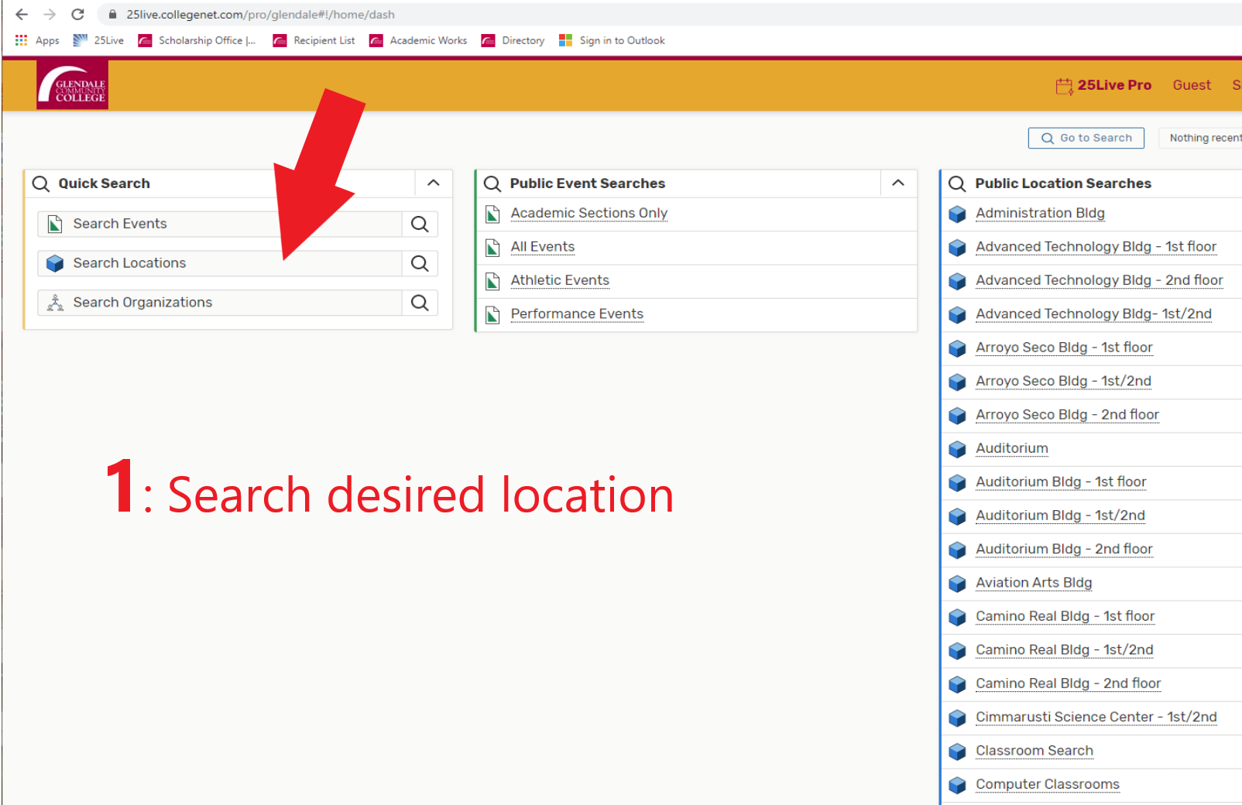Screen dimensions: 1242x805
Task: Click the icon next to Academic Sections Only
Action: [x=492, y=214]
